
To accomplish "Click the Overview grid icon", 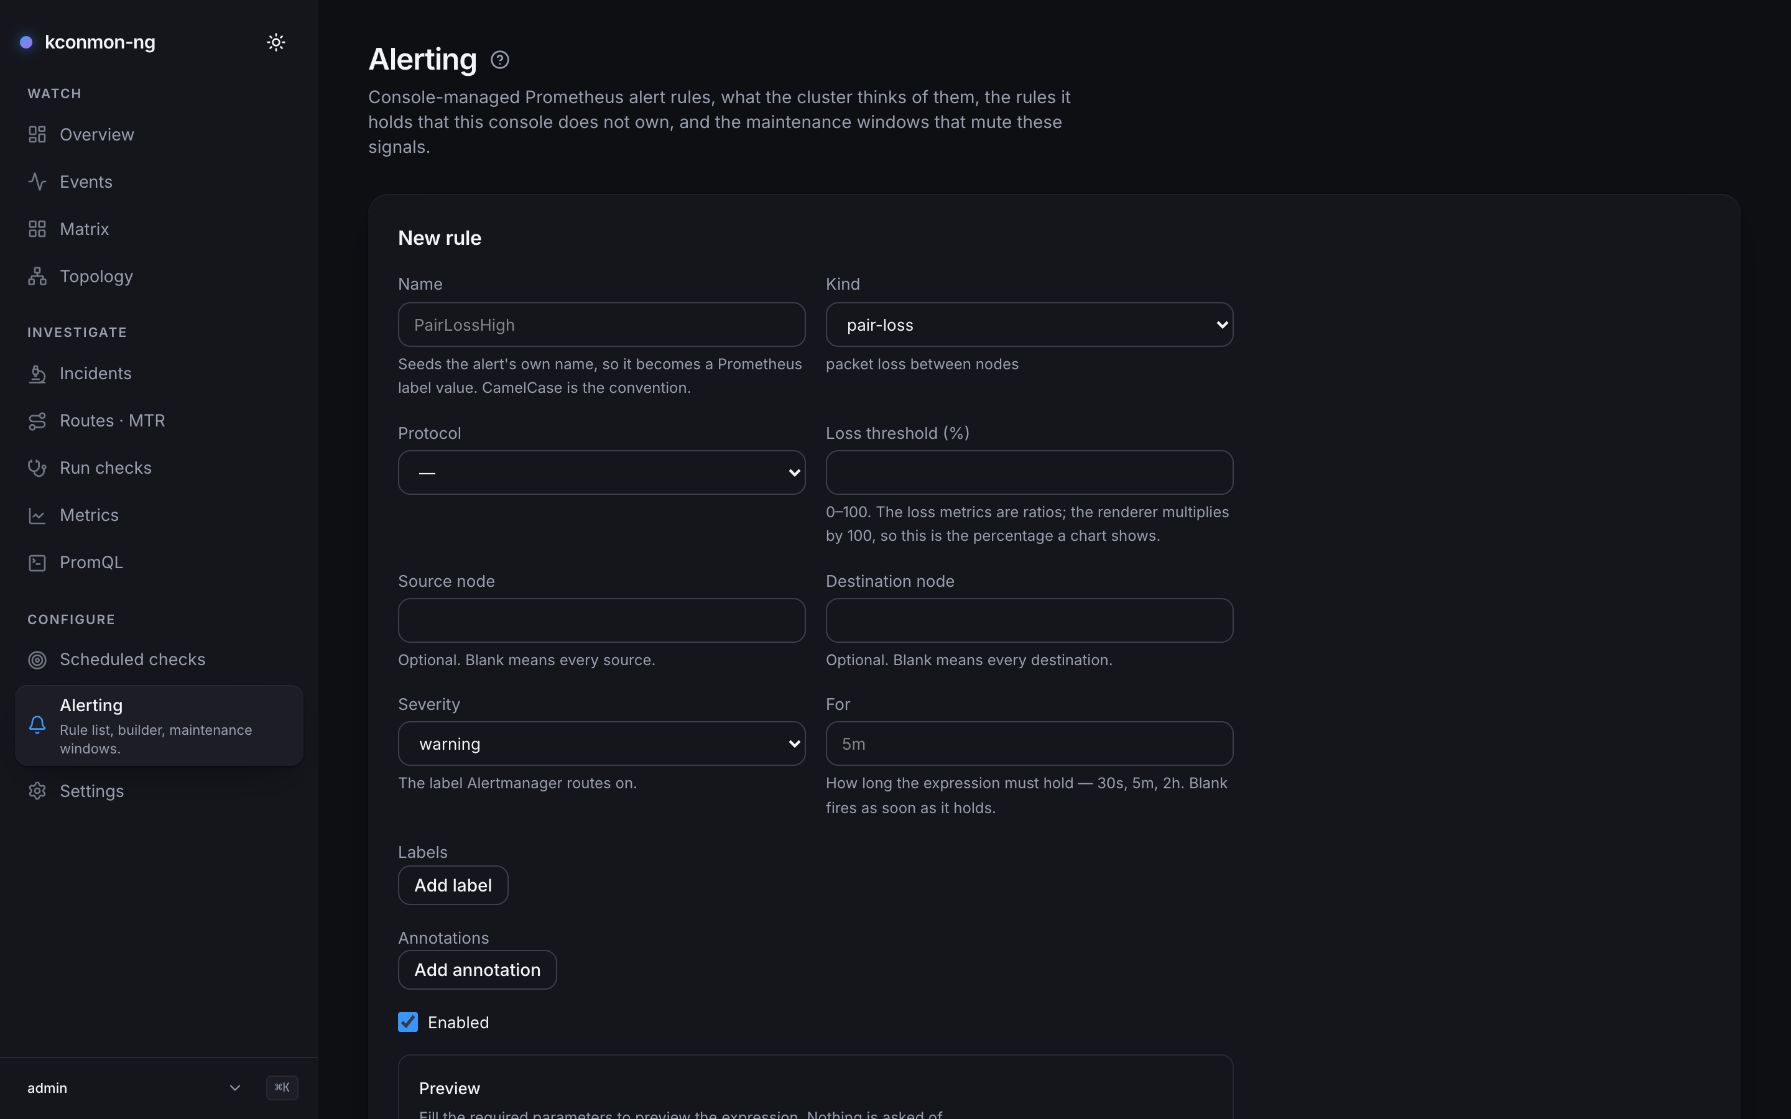I will coord(37,135).
